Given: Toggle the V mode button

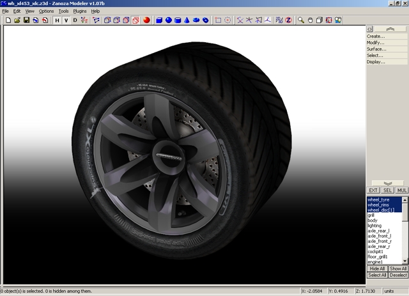Looking at the screenshot, I should point(66,20).
